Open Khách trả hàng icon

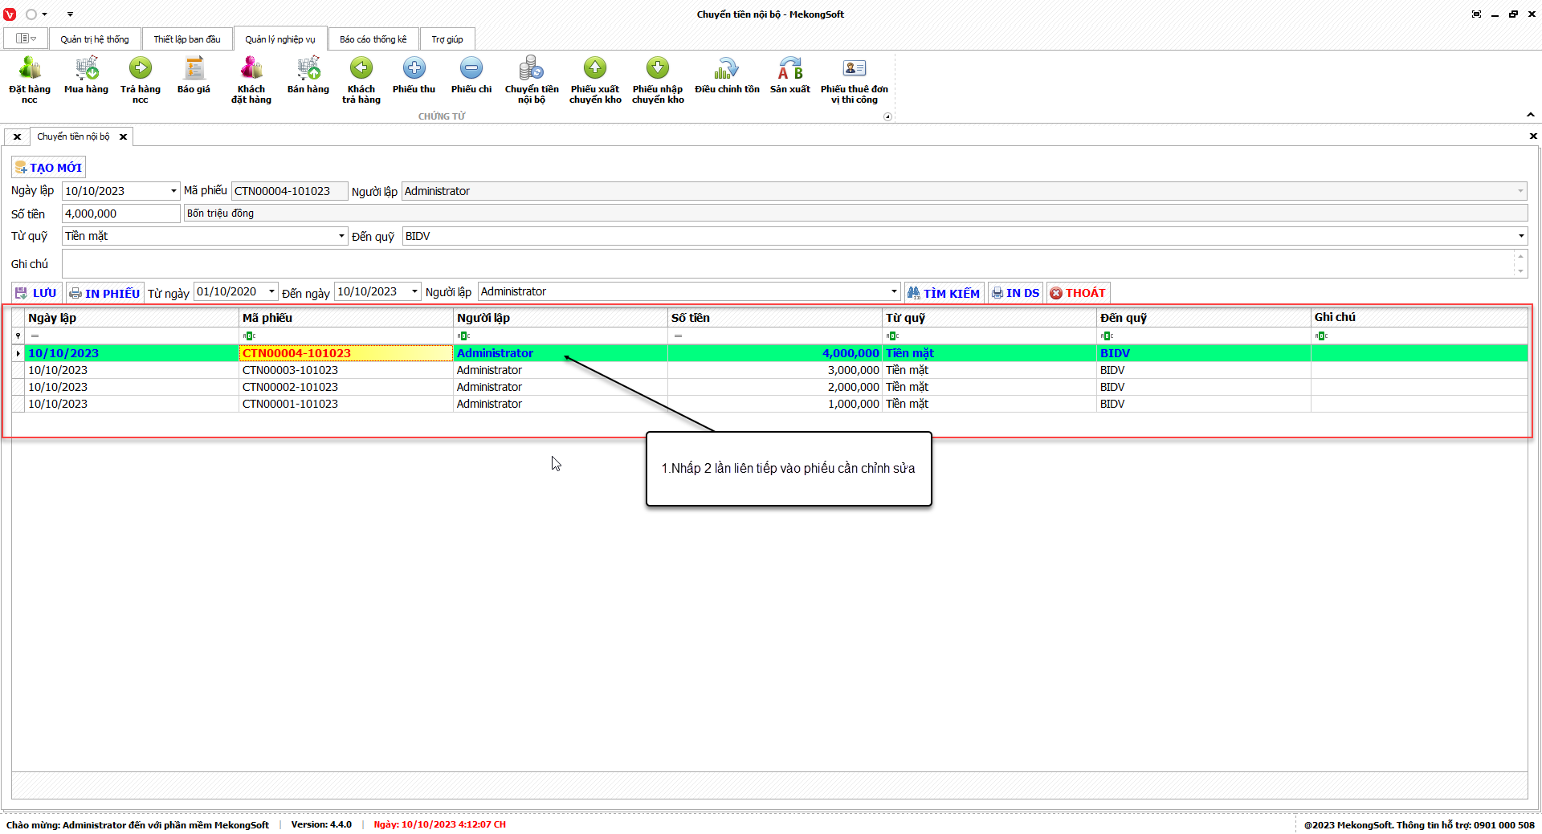click(x=361, y=79)
